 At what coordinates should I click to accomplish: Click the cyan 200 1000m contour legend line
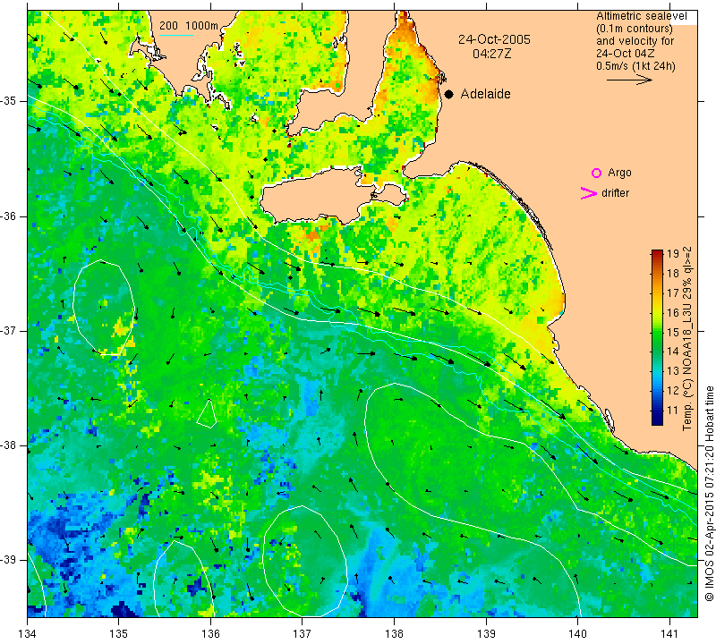click(x=176, y=35)
